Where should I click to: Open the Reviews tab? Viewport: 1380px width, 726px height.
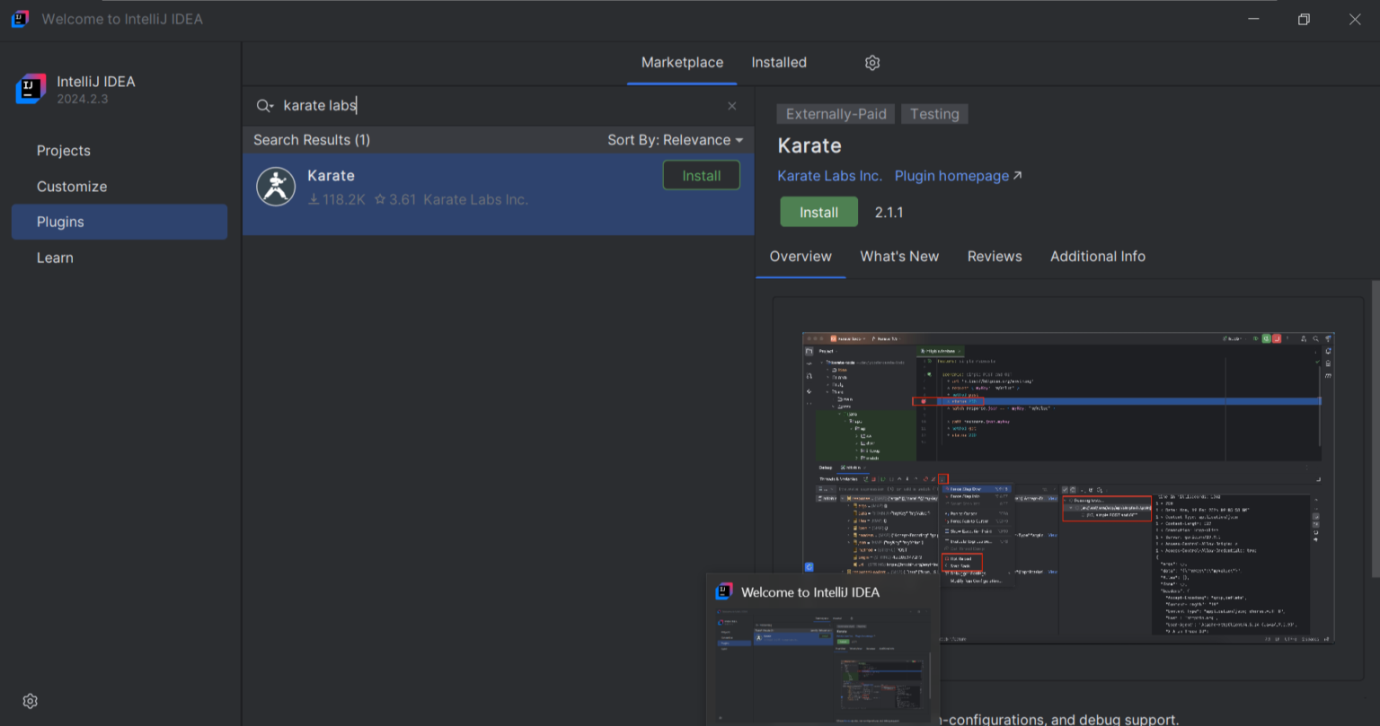pyautogui.click(x=995, y=257)
